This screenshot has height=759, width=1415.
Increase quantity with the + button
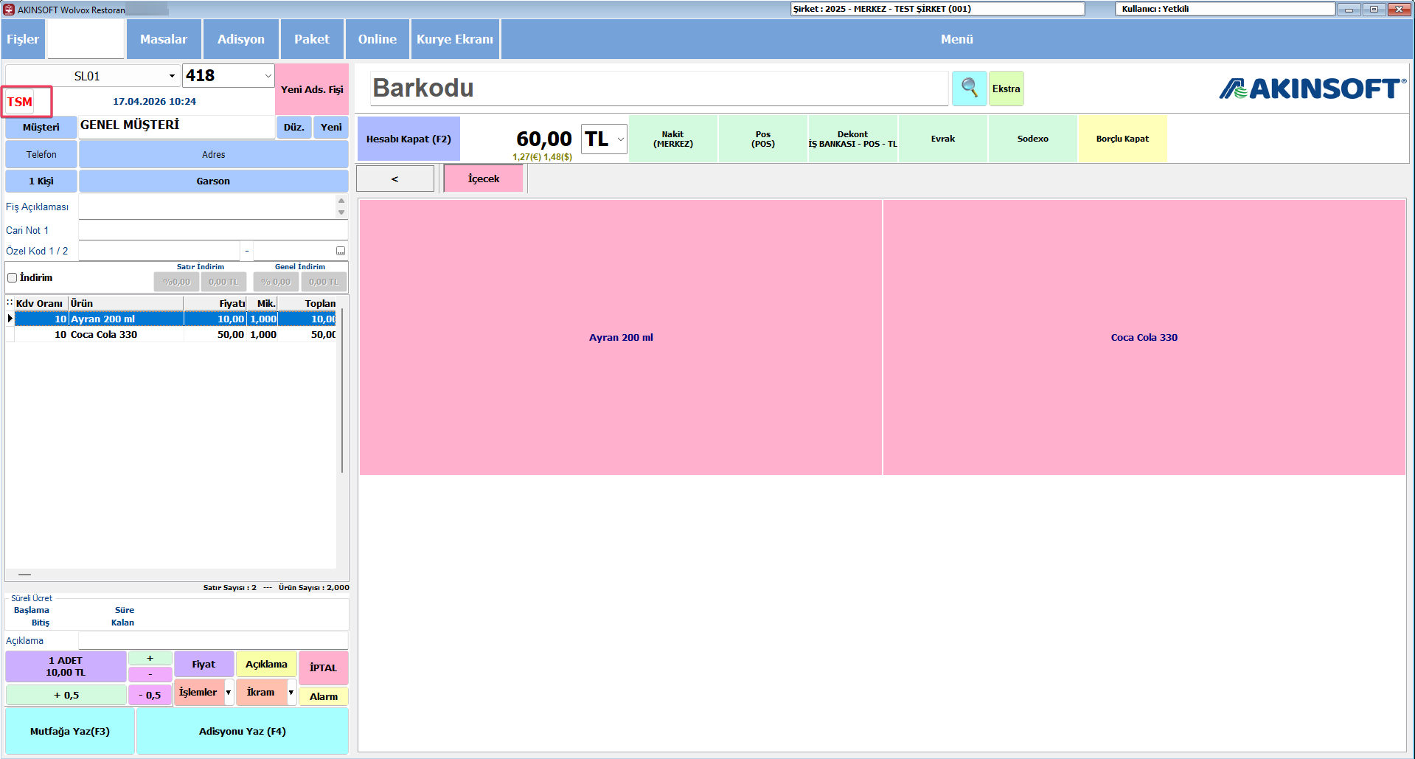tap(150, 658)
